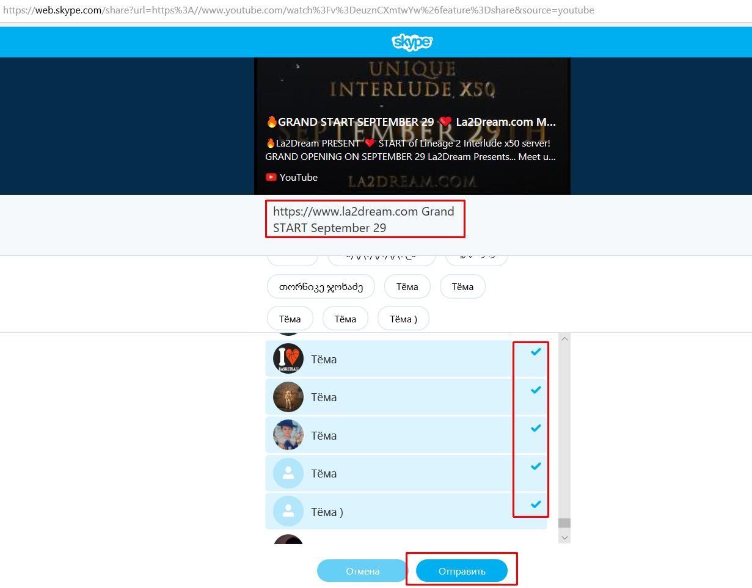
Task: Uncheck default-avatar Тёма without parenthesis
Action: 536,466
